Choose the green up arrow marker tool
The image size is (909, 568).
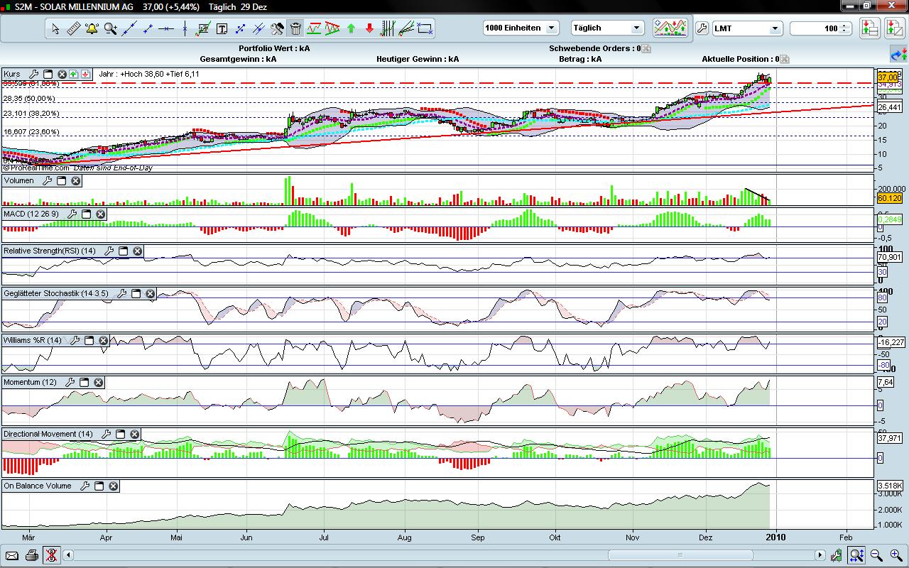pyautogui.click(x=351, y=28)
